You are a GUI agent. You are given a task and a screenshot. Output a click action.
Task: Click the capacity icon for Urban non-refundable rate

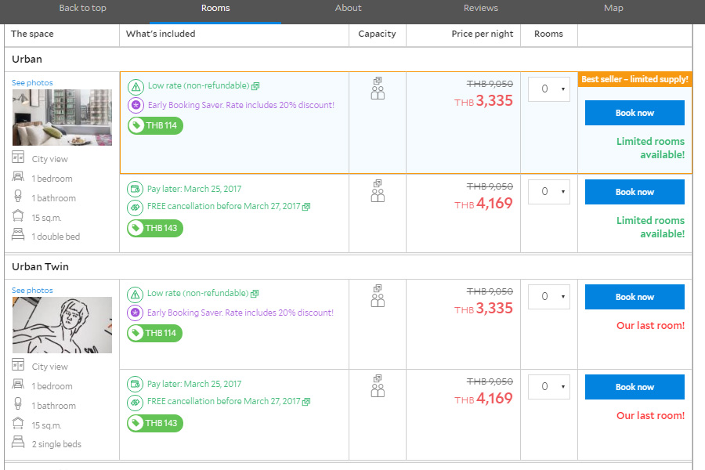pos(378,89)
